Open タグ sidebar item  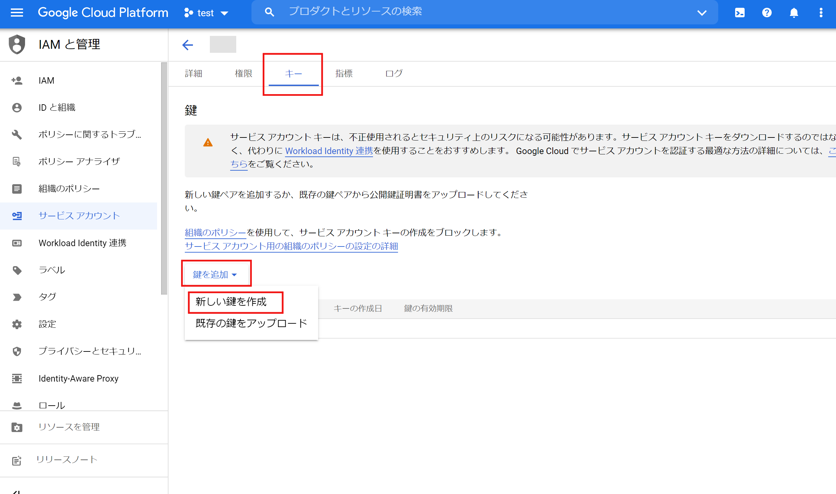[79, 297]
